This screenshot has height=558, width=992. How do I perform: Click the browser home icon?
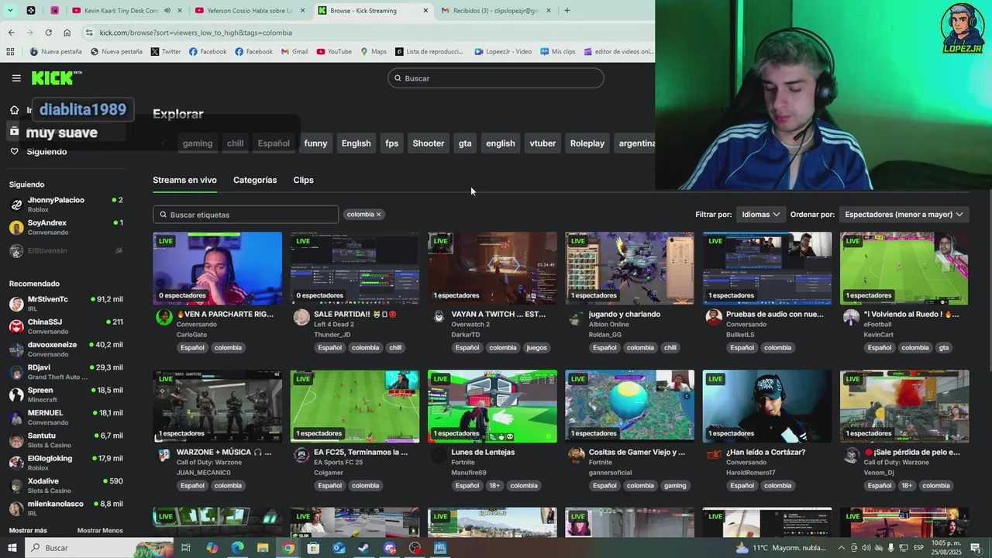click(x=67, y=33)
